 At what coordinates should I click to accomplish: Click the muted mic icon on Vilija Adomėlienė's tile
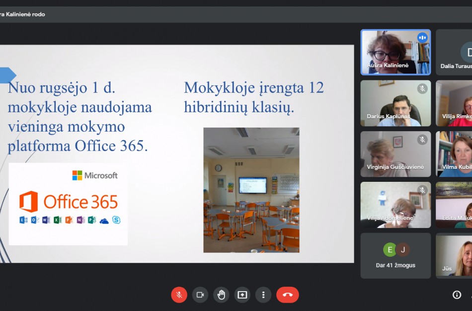[x=422, y=190]
